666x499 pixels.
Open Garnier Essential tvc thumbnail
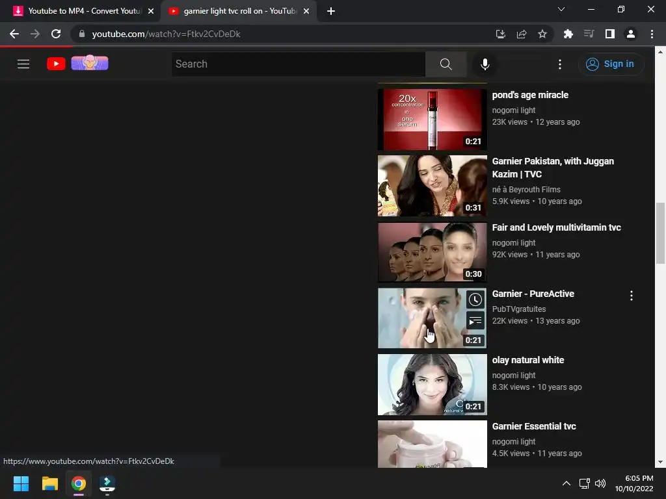click(433, 444)
